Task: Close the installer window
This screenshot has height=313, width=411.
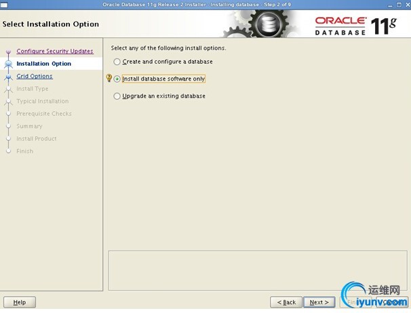Action: pos(408,5)
